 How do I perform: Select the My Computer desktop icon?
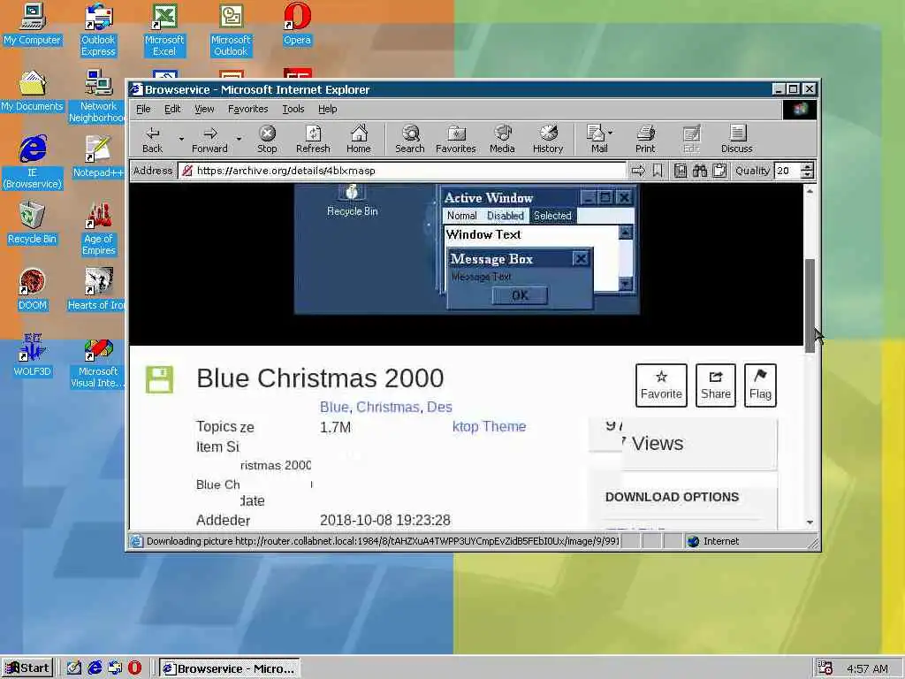point(33,24)
